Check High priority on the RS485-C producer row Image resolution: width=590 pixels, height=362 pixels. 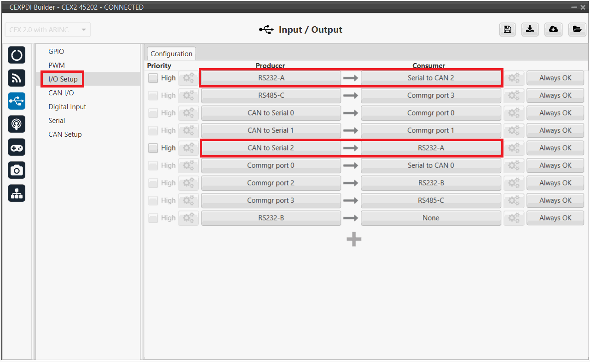point(153,96)
